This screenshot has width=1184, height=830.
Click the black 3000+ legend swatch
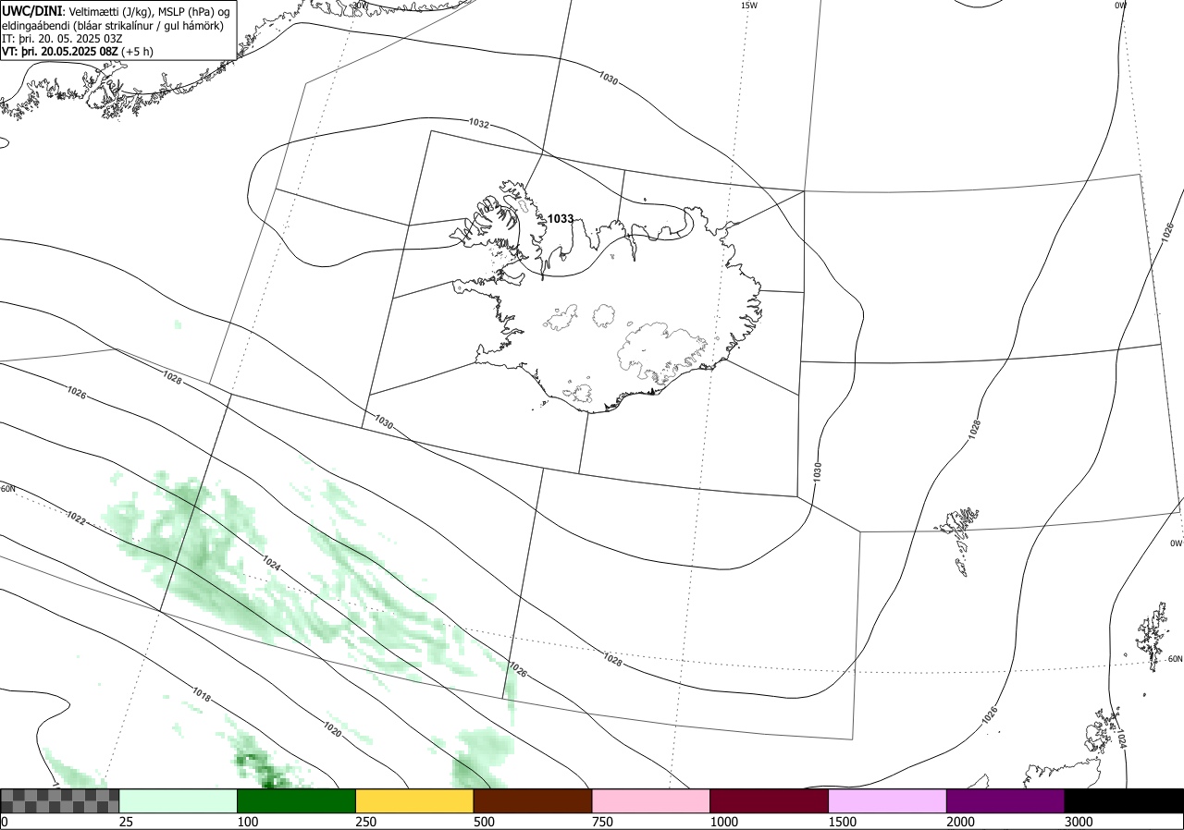point(1124,800)
